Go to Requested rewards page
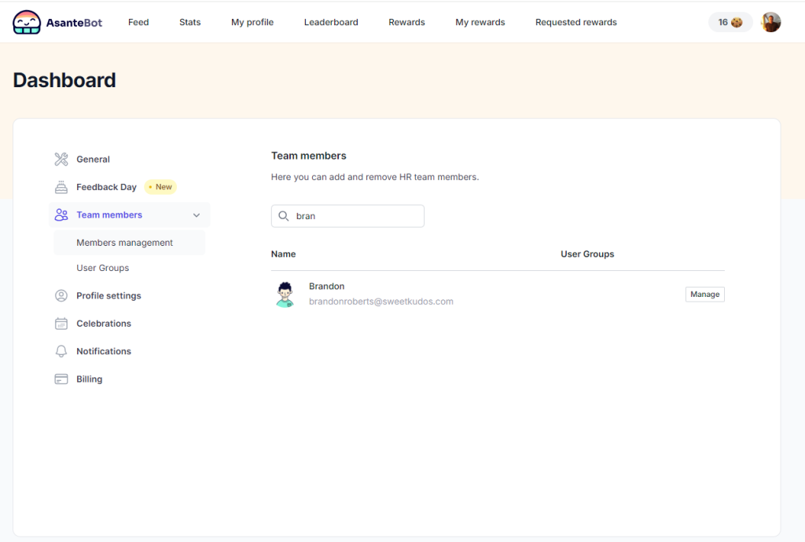Image resolution: width=805 pixels, height=542 pixels. click(575, 22)
